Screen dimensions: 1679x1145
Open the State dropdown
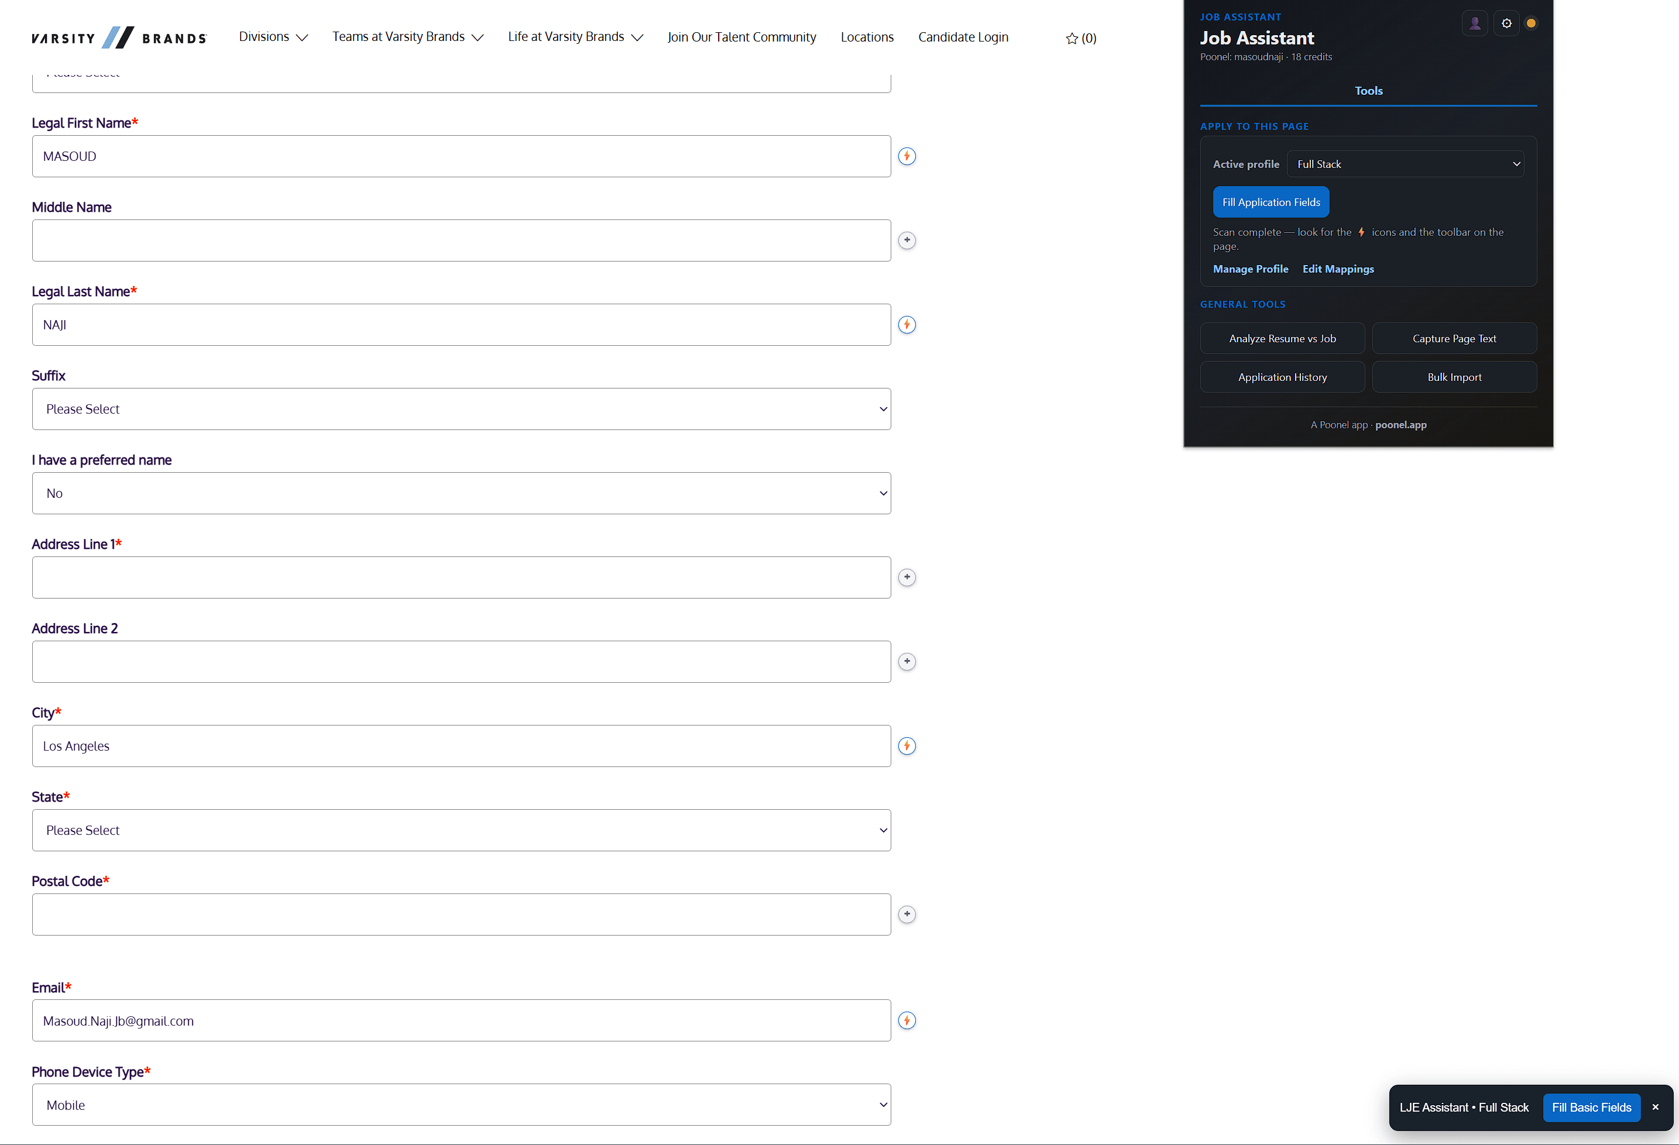tap(461, 830)
